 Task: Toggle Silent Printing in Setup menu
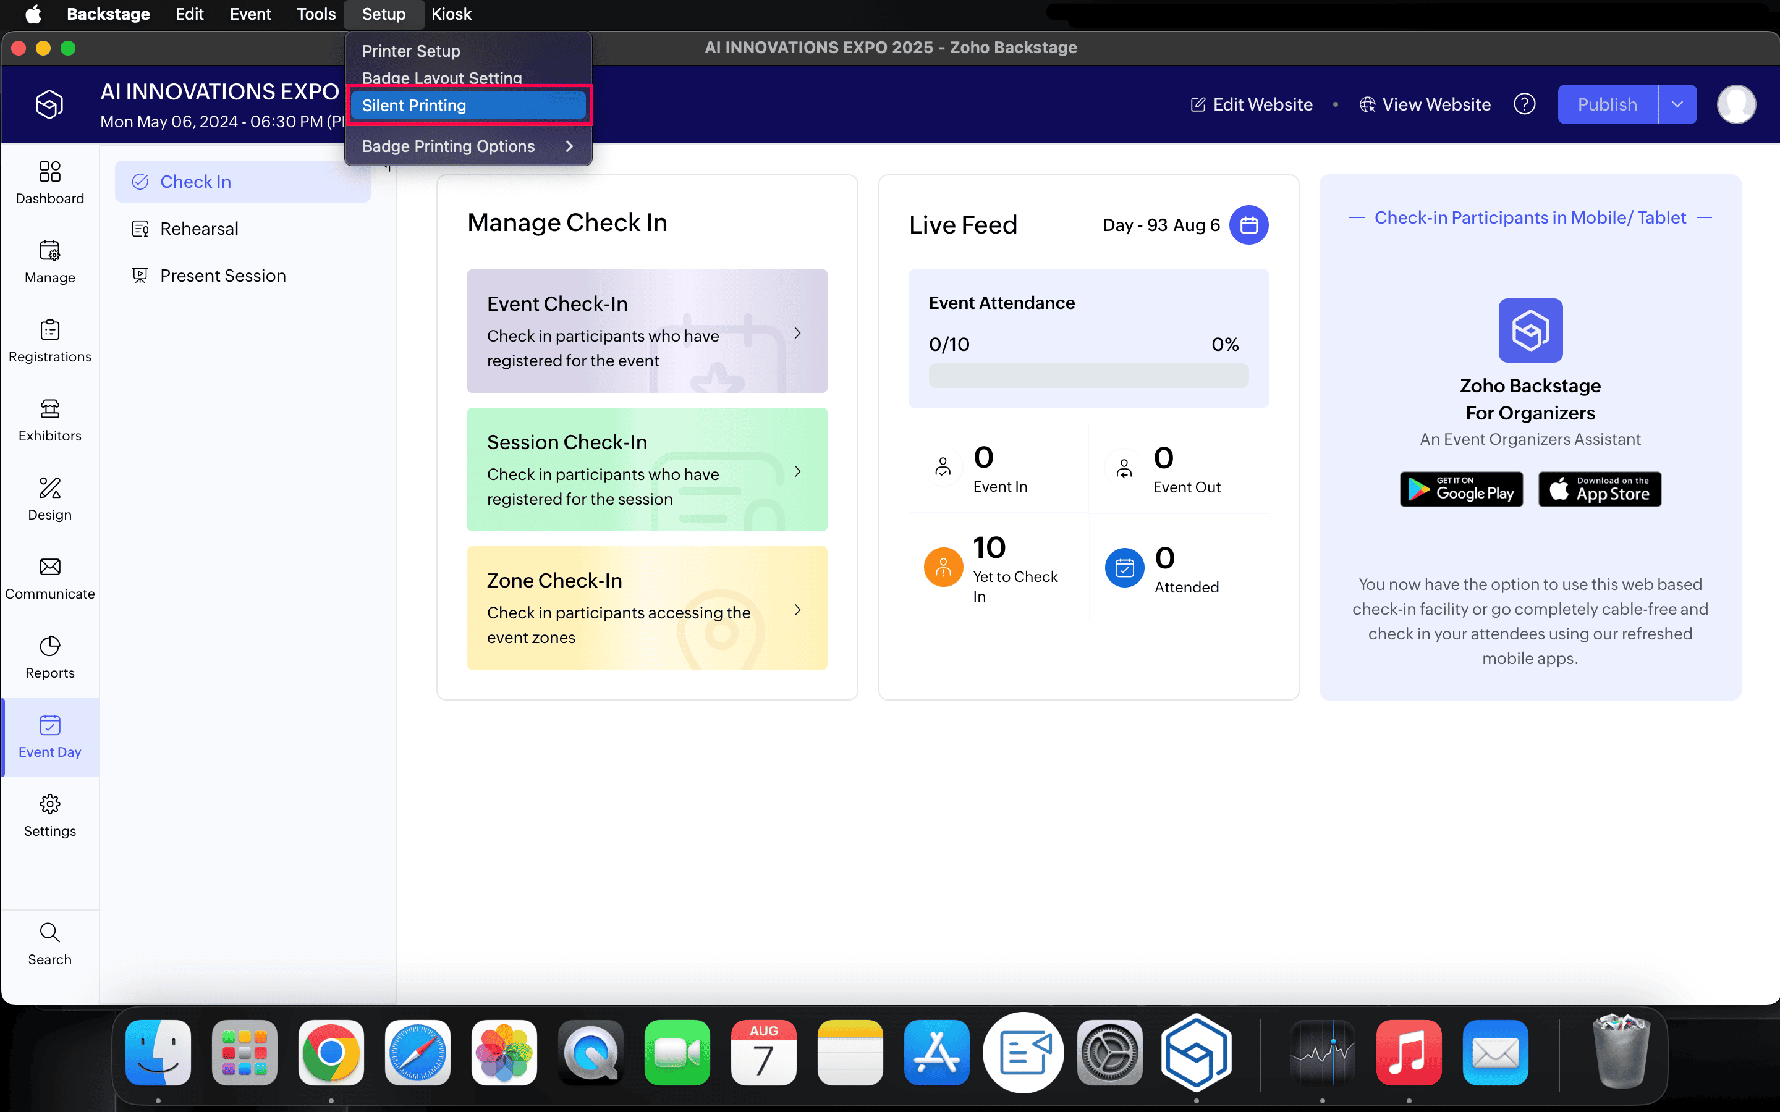468,105
